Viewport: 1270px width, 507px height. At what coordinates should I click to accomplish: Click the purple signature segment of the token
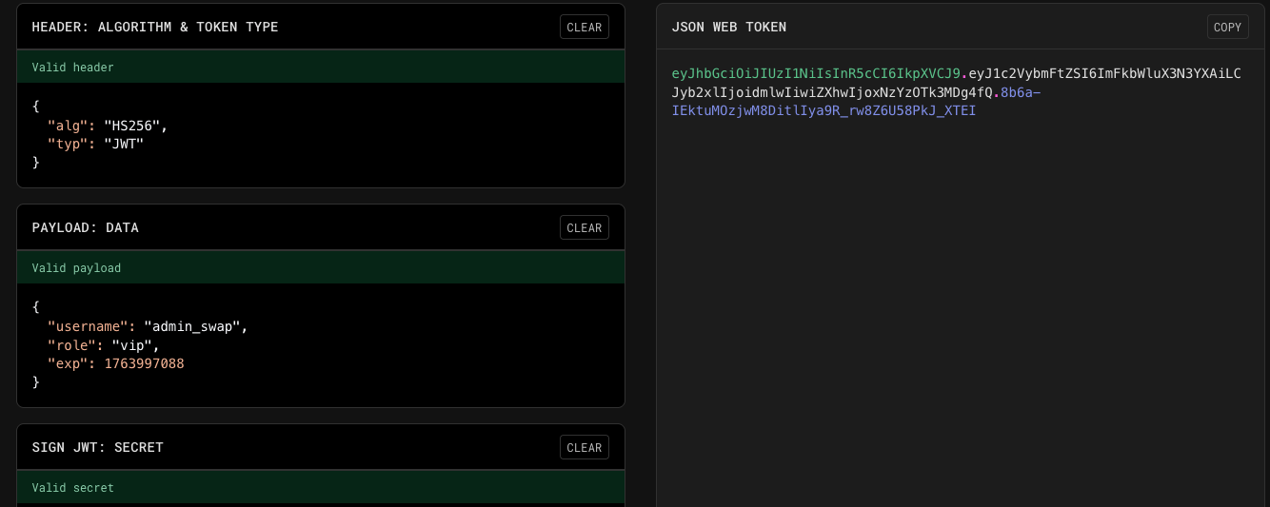click(x=824, y=110)
